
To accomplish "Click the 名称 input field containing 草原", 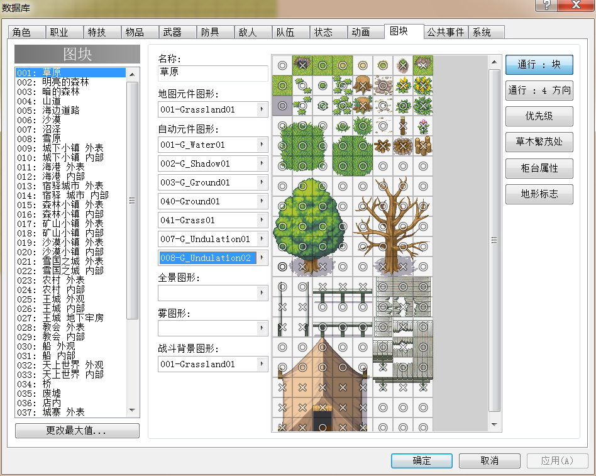I will [213, 73].
